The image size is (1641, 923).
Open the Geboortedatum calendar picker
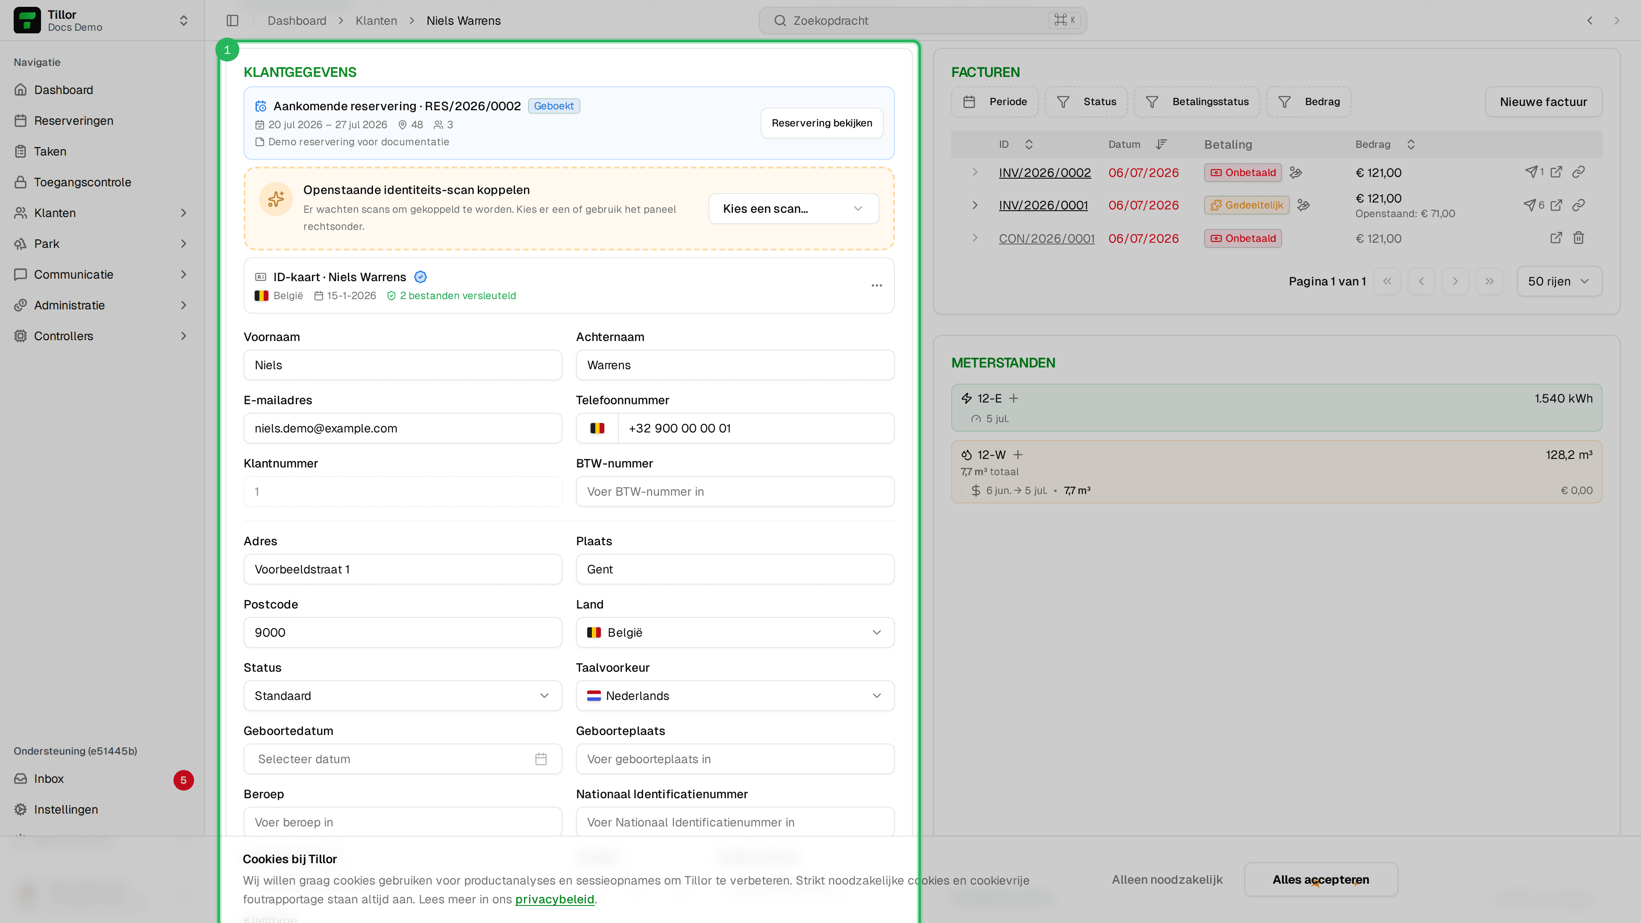pos(541,758)
